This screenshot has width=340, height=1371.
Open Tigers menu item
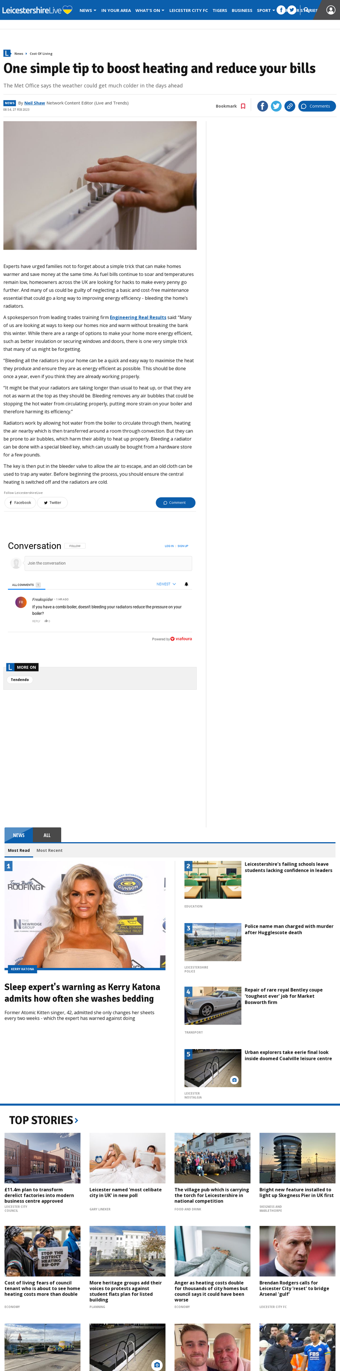219,10
